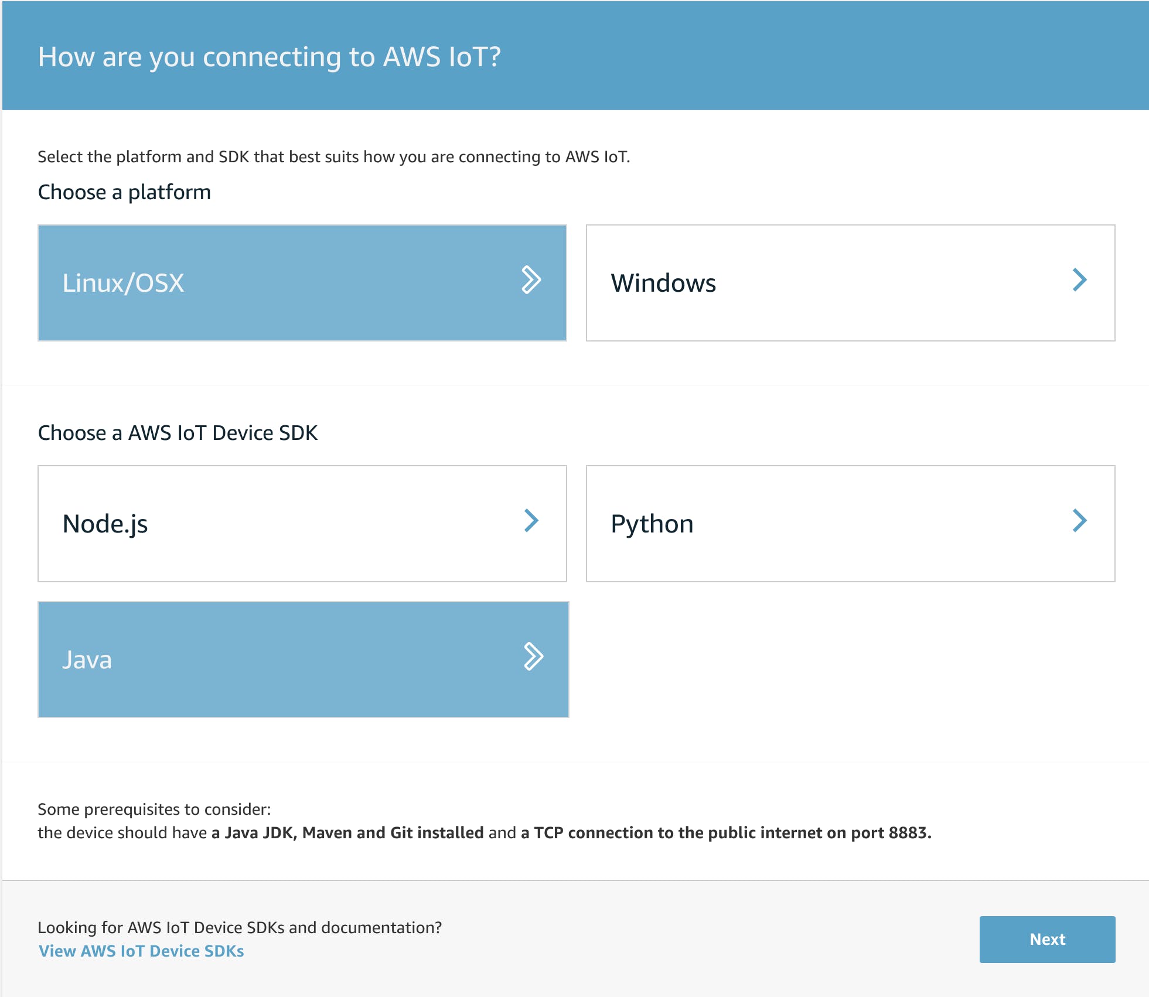The height and width of the screenshot is (997, 1149).
Task: Click the chevron arrow on Windows card
Action: (x=1079, y=280)
